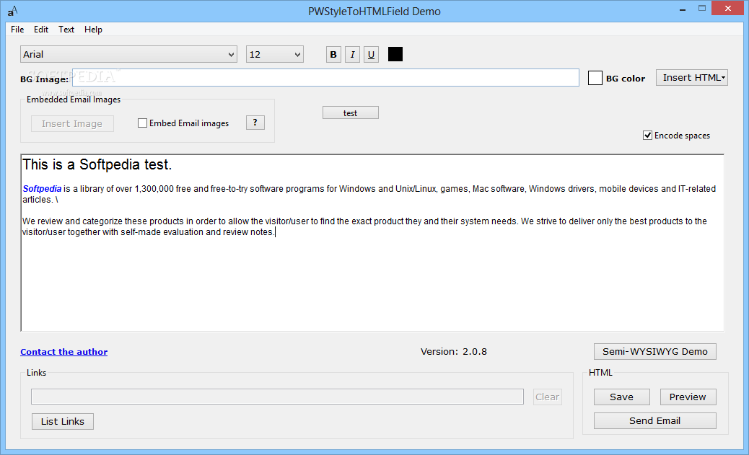Click the Insert Image button

pos(72,123)
